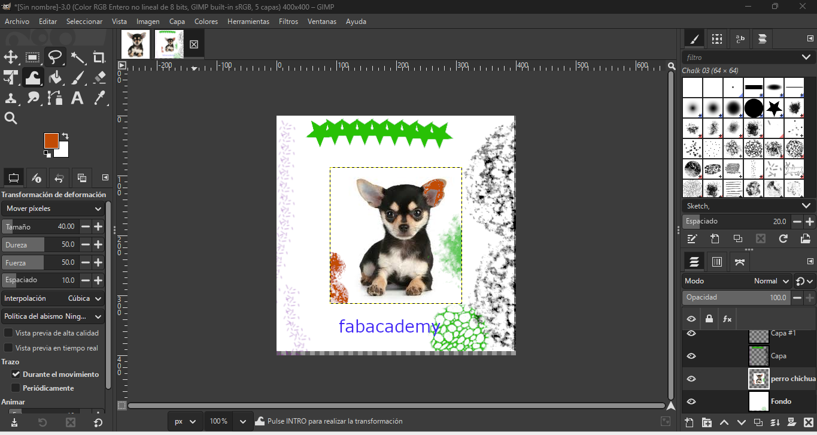Image resolution: width=817 pixels, height=435 pixels.
Task: Reset colors to default black and white
Action: pyautogui.click(x=47, y=154)
